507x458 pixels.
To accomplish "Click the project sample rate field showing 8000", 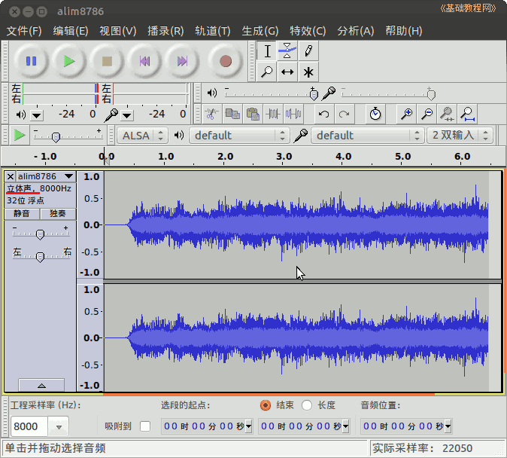I will point(30,427).
